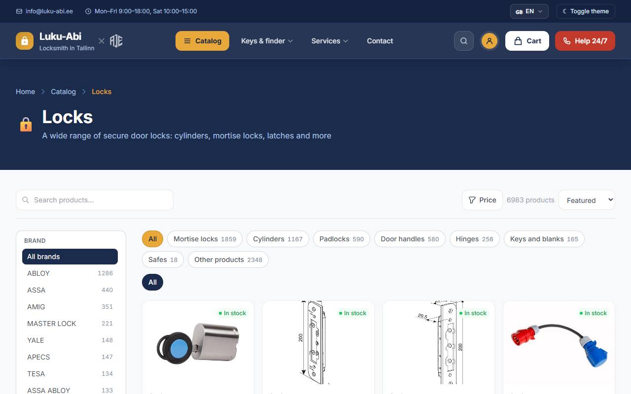Screen dimensions: 631x394
Task: Click the info@luku-abi.ee email link
Action: click(49, 11)
